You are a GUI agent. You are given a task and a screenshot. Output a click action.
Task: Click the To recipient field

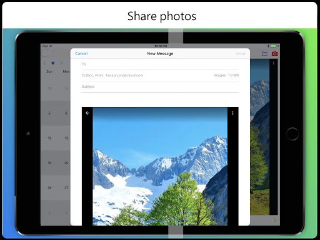(160, 64)
